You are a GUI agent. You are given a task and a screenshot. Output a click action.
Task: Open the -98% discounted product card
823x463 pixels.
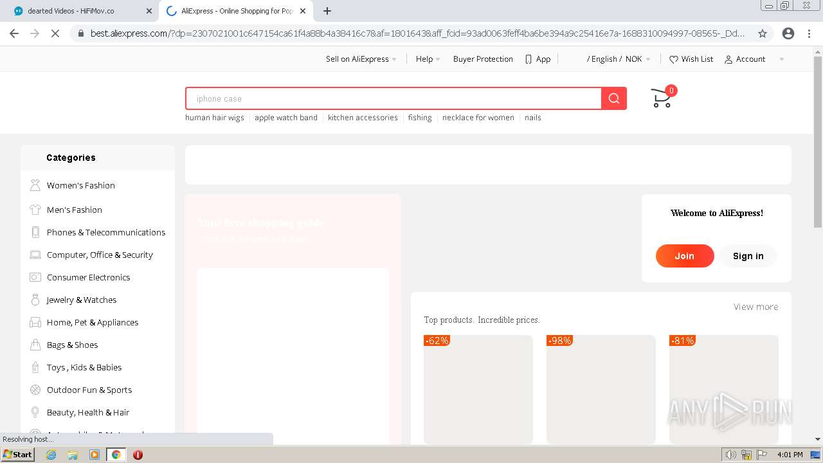point(601,389)
